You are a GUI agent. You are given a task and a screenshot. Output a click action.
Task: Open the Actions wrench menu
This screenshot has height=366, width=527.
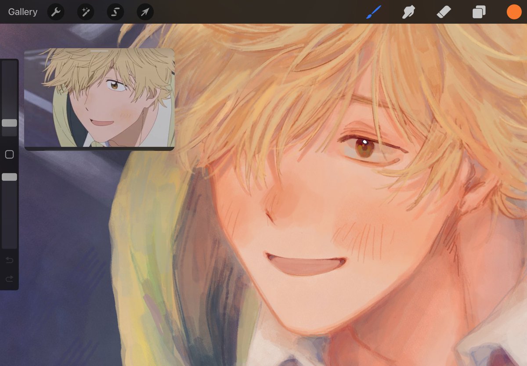tap(56, 12)
